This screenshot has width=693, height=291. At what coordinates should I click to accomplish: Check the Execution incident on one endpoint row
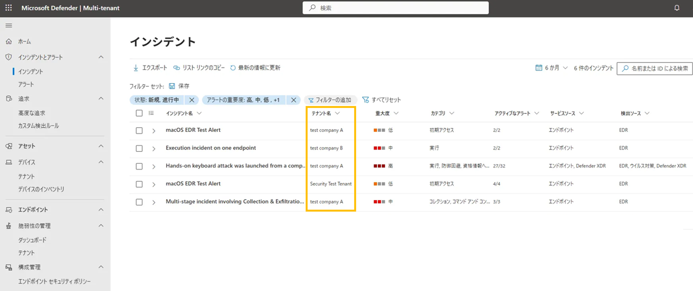139,148
